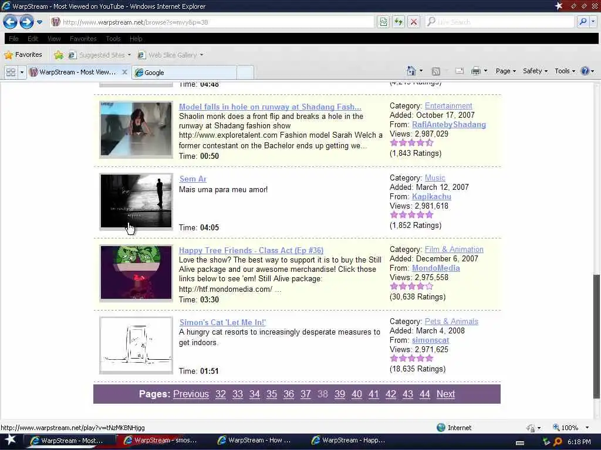Click the Refresh page icon
The width and height of the screenshot is (601, 450).
(x=399, y=22)
